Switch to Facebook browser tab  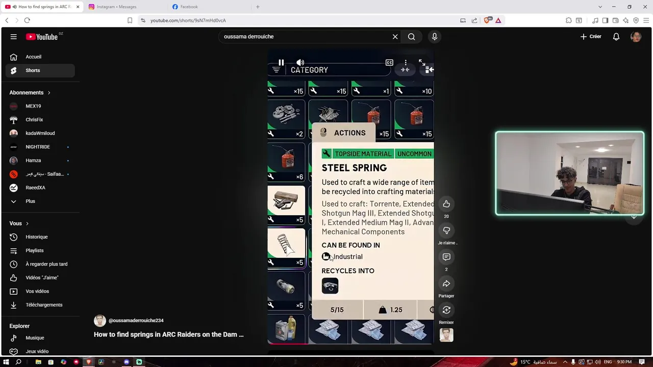pyautogui.click(x=208, y=7)
